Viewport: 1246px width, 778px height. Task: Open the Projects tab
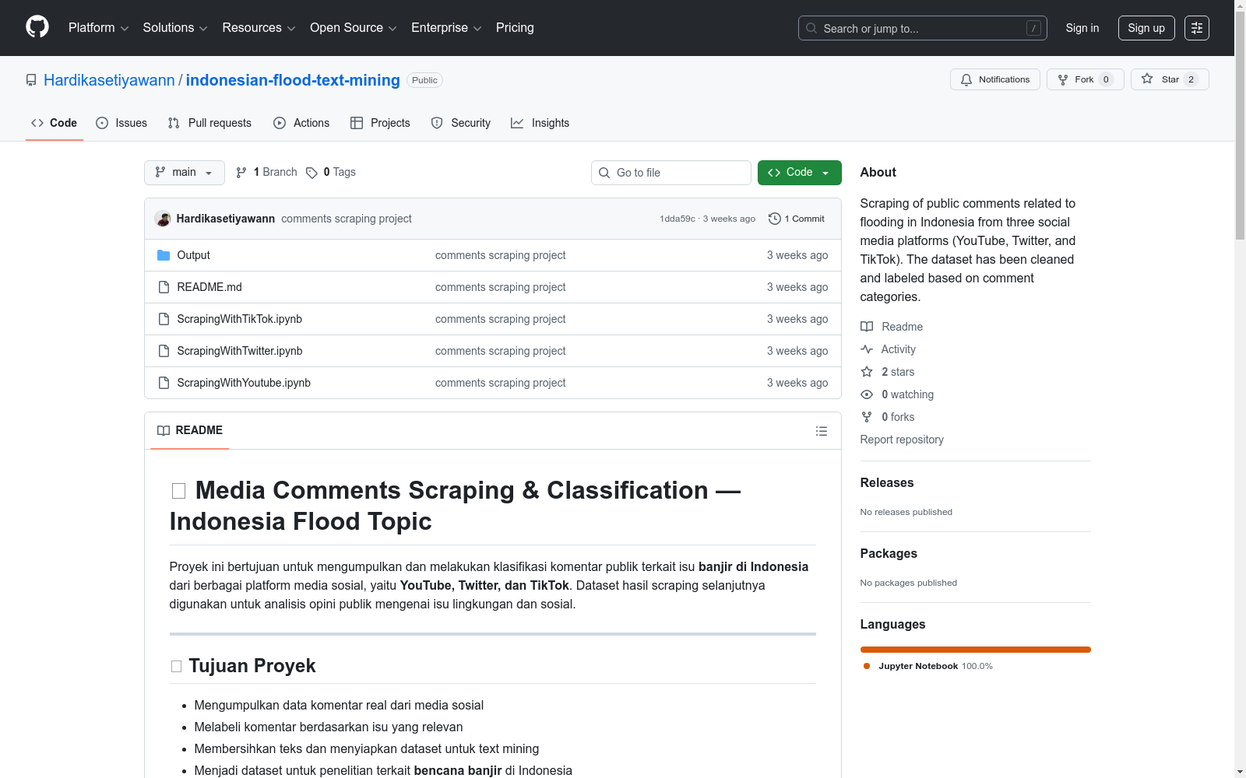pos(380,123)
